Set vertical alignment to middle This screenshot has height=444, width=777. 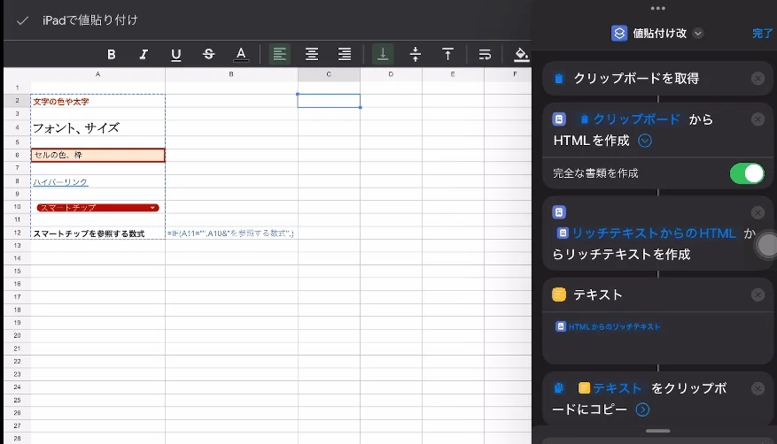[x=416, y=54]
